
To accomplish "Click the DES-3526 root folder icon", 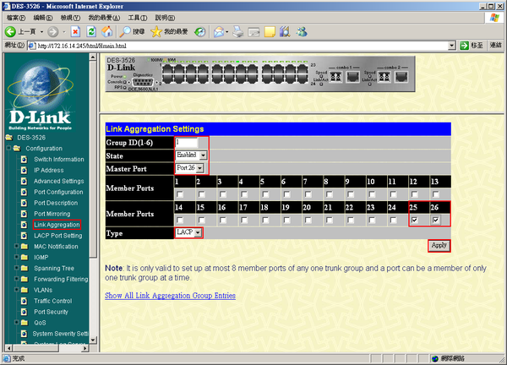I will point(9,138).
